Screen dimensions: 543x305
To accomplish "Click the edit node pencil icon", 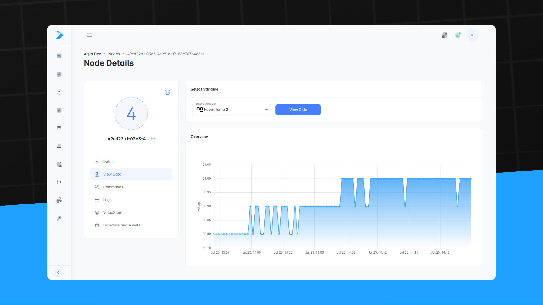I will click(167, 92).
